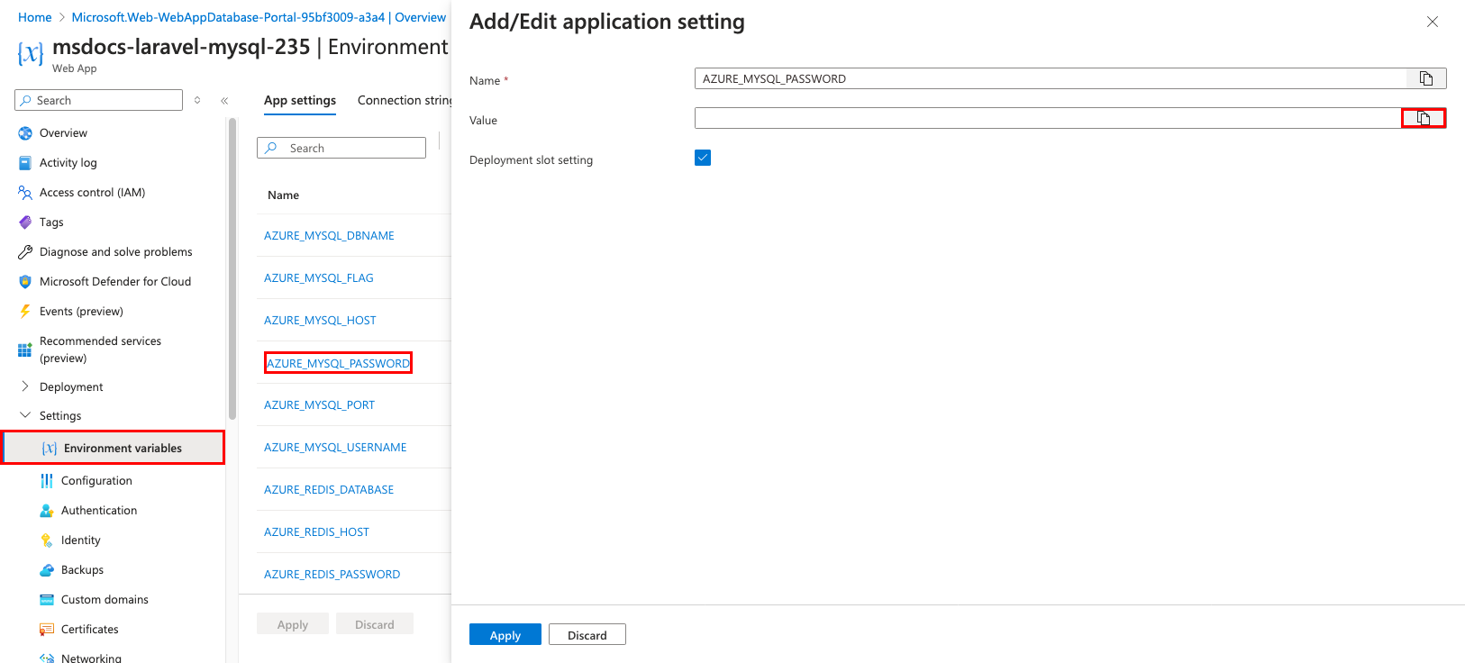
Task: Collapse the left navigation menu
Action: click(224, 100)
